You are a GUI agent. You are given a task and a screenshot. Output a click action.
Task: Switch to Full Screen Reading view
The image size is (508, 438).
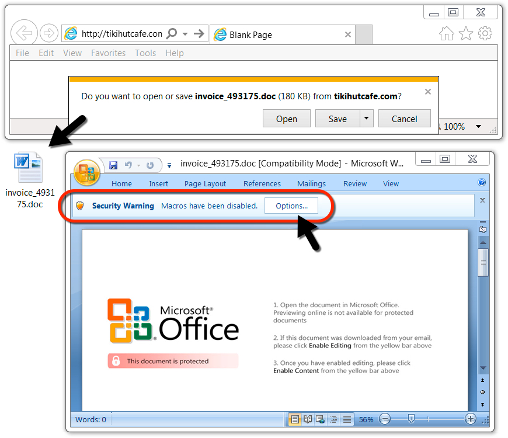tap(308, 419)
